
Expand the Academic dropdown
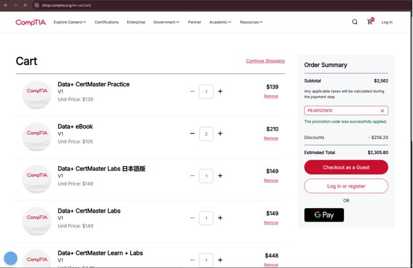click(x=220, y=22)
